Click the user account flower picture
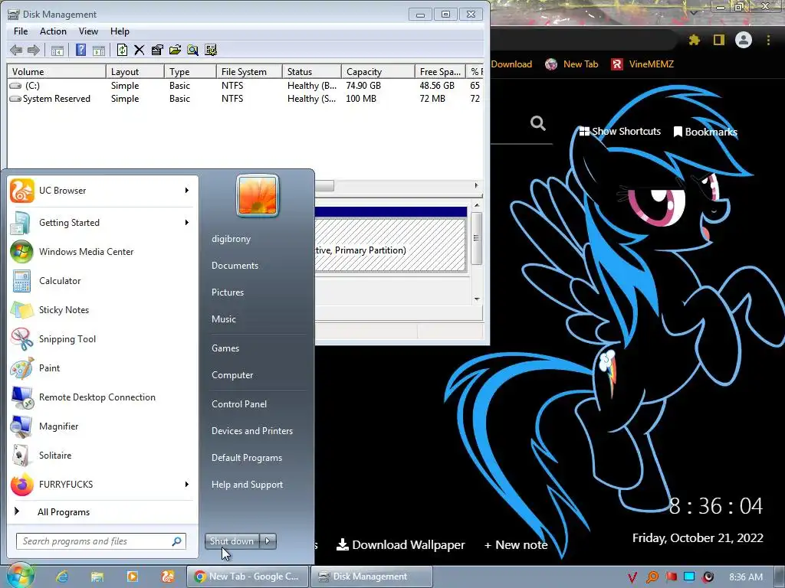Screen dimensions: 785x588 pyautogui.click(x=258, y=195)
